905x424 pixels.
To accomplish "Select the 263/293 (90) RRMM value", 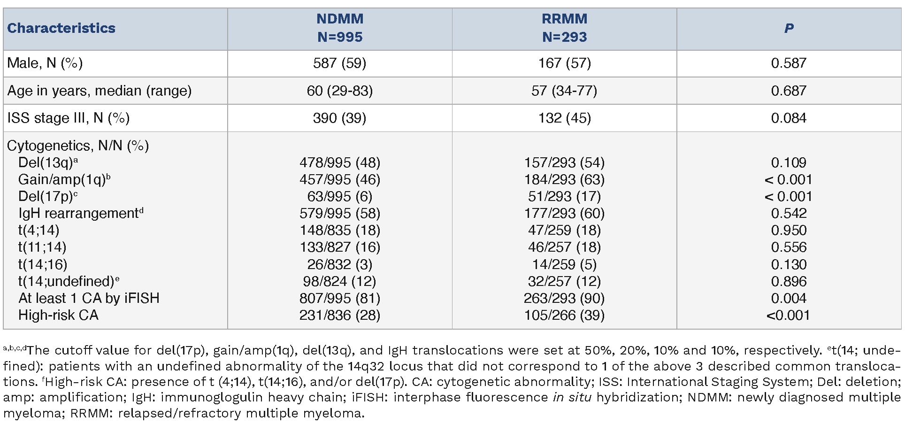I will [x=564, y=298].
